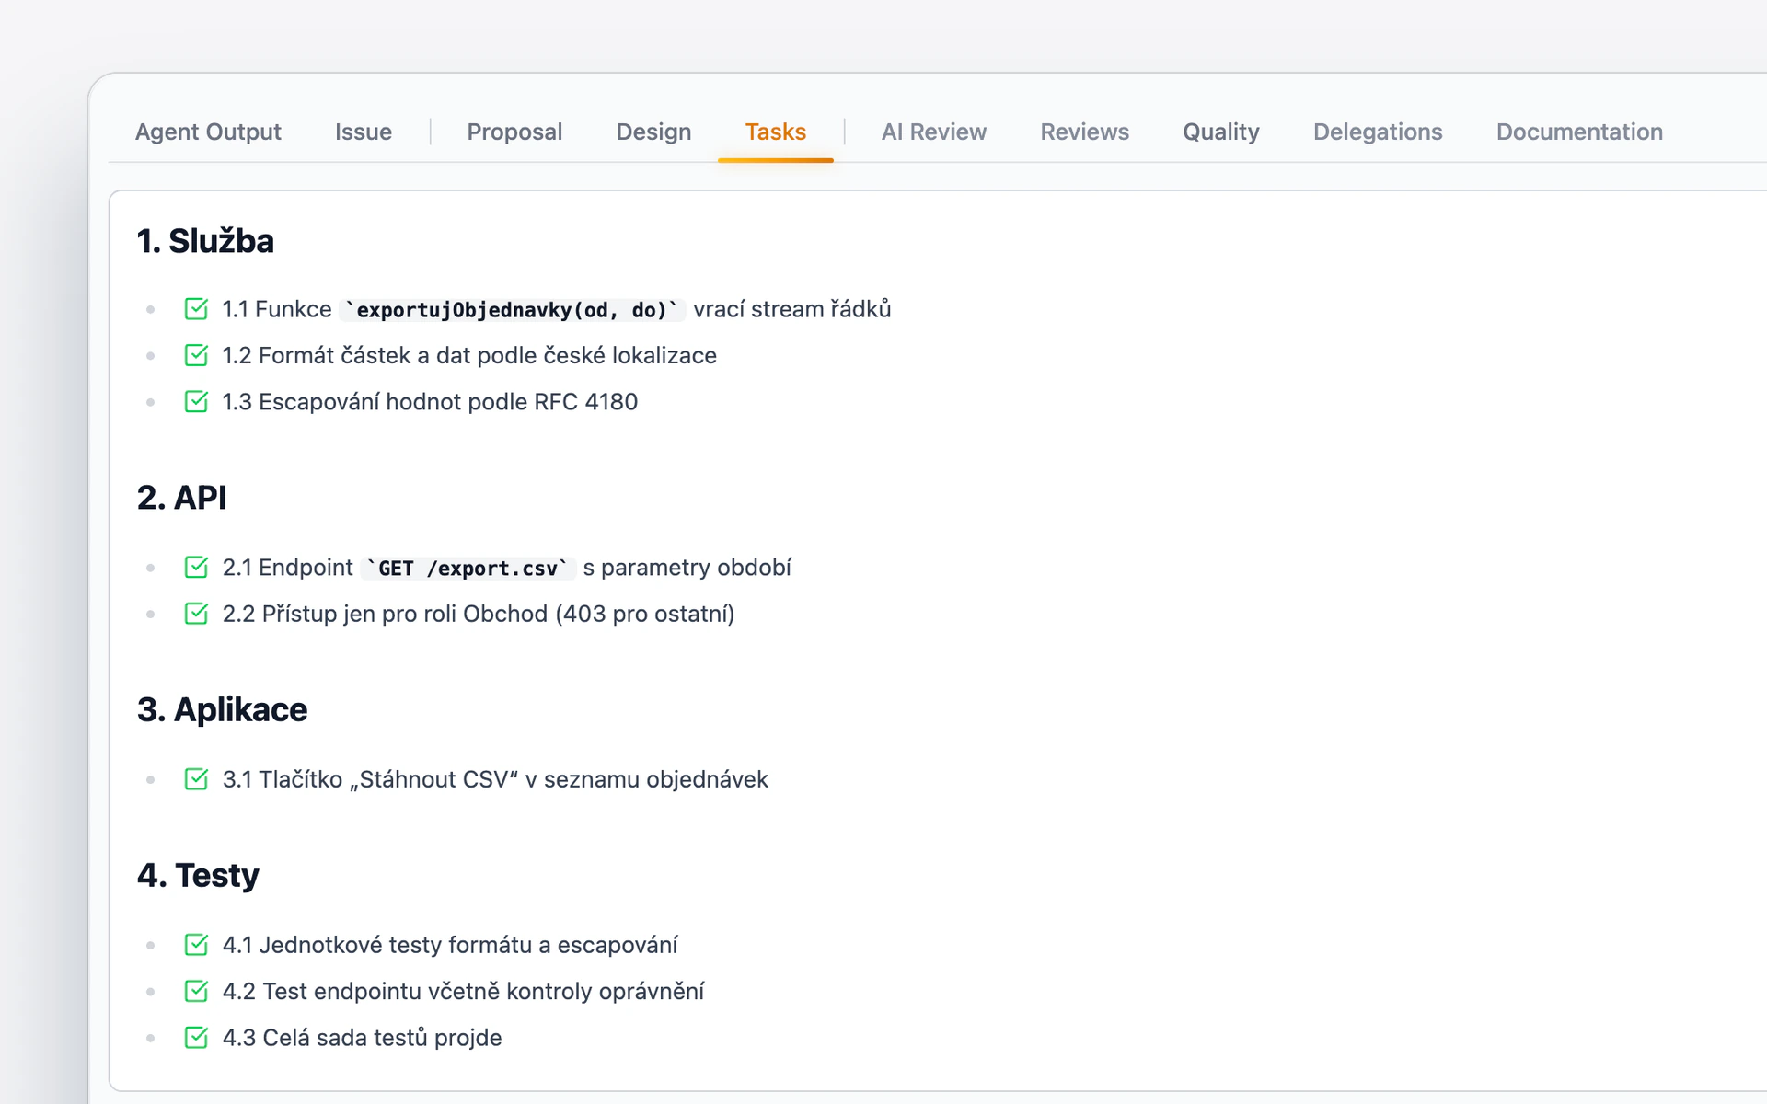Open the Agent Output tab
The width and height of the screenshot is (1767, 1104).
(x=208, y=132)
